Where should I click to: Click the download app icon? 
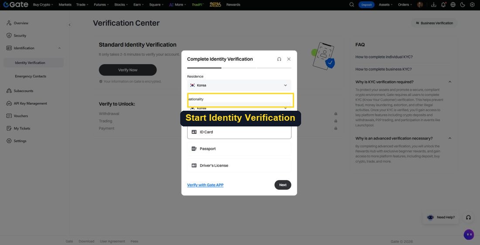433,5
